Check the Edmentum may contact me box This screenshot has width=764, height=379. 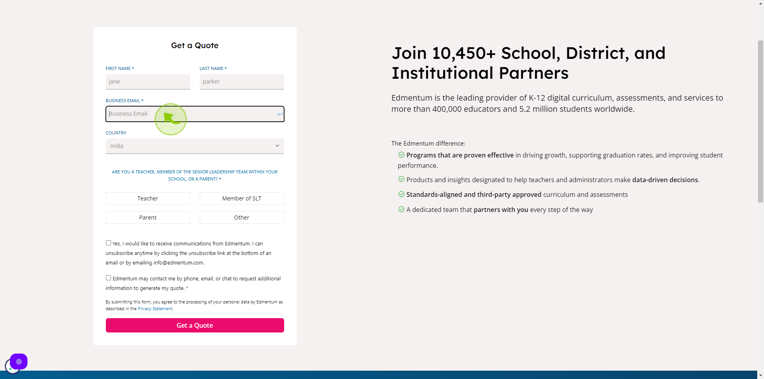click(x=108, y=278)
